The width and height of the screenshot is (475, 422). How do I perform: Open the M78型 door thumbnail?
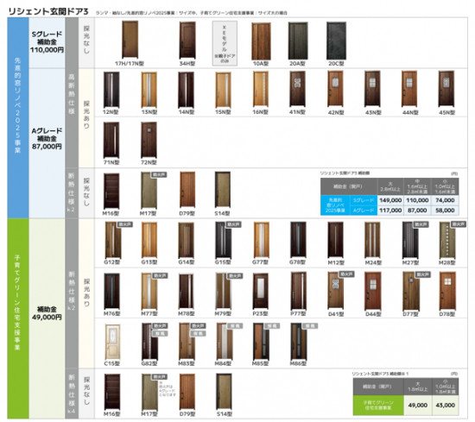click(186, 291)
